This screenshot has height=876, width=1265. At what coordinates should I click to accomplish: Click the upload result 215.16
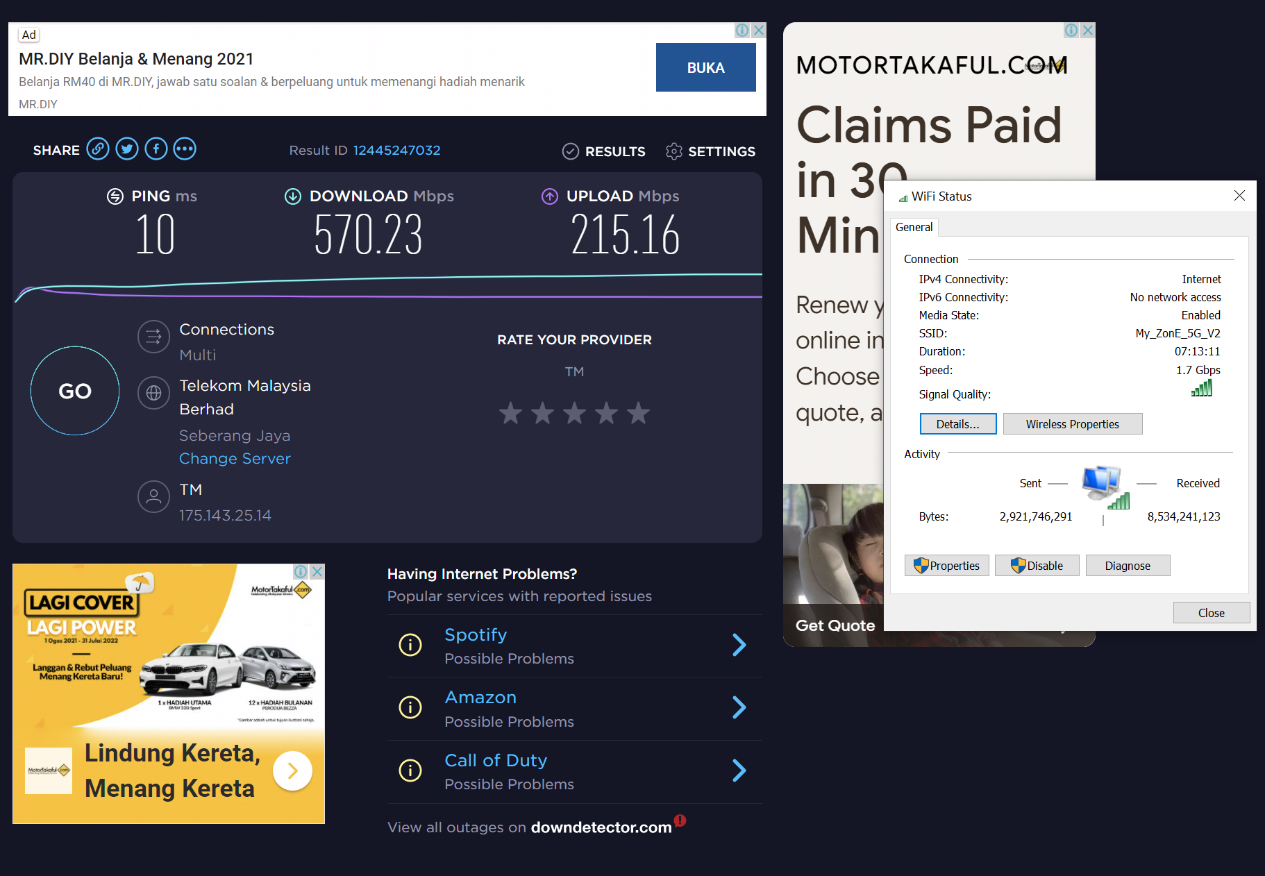tap(625, 235)
